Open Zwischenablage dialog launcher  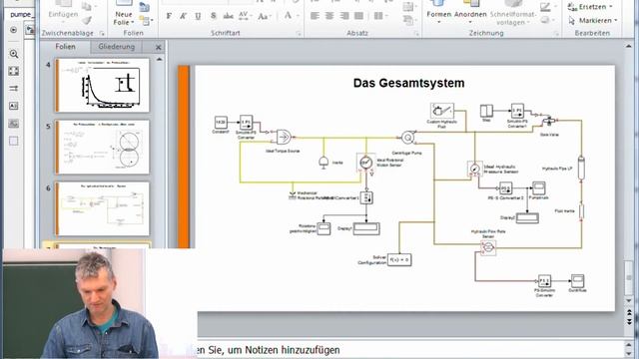tap(102, 33)
